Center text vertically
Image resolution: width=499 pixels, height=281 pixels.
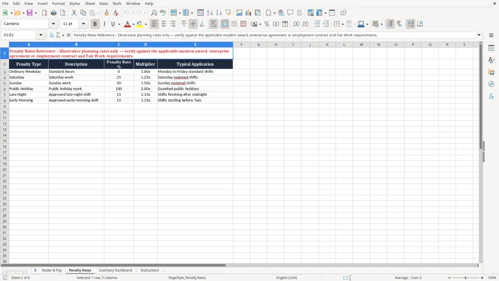click(x=193, y=24)
